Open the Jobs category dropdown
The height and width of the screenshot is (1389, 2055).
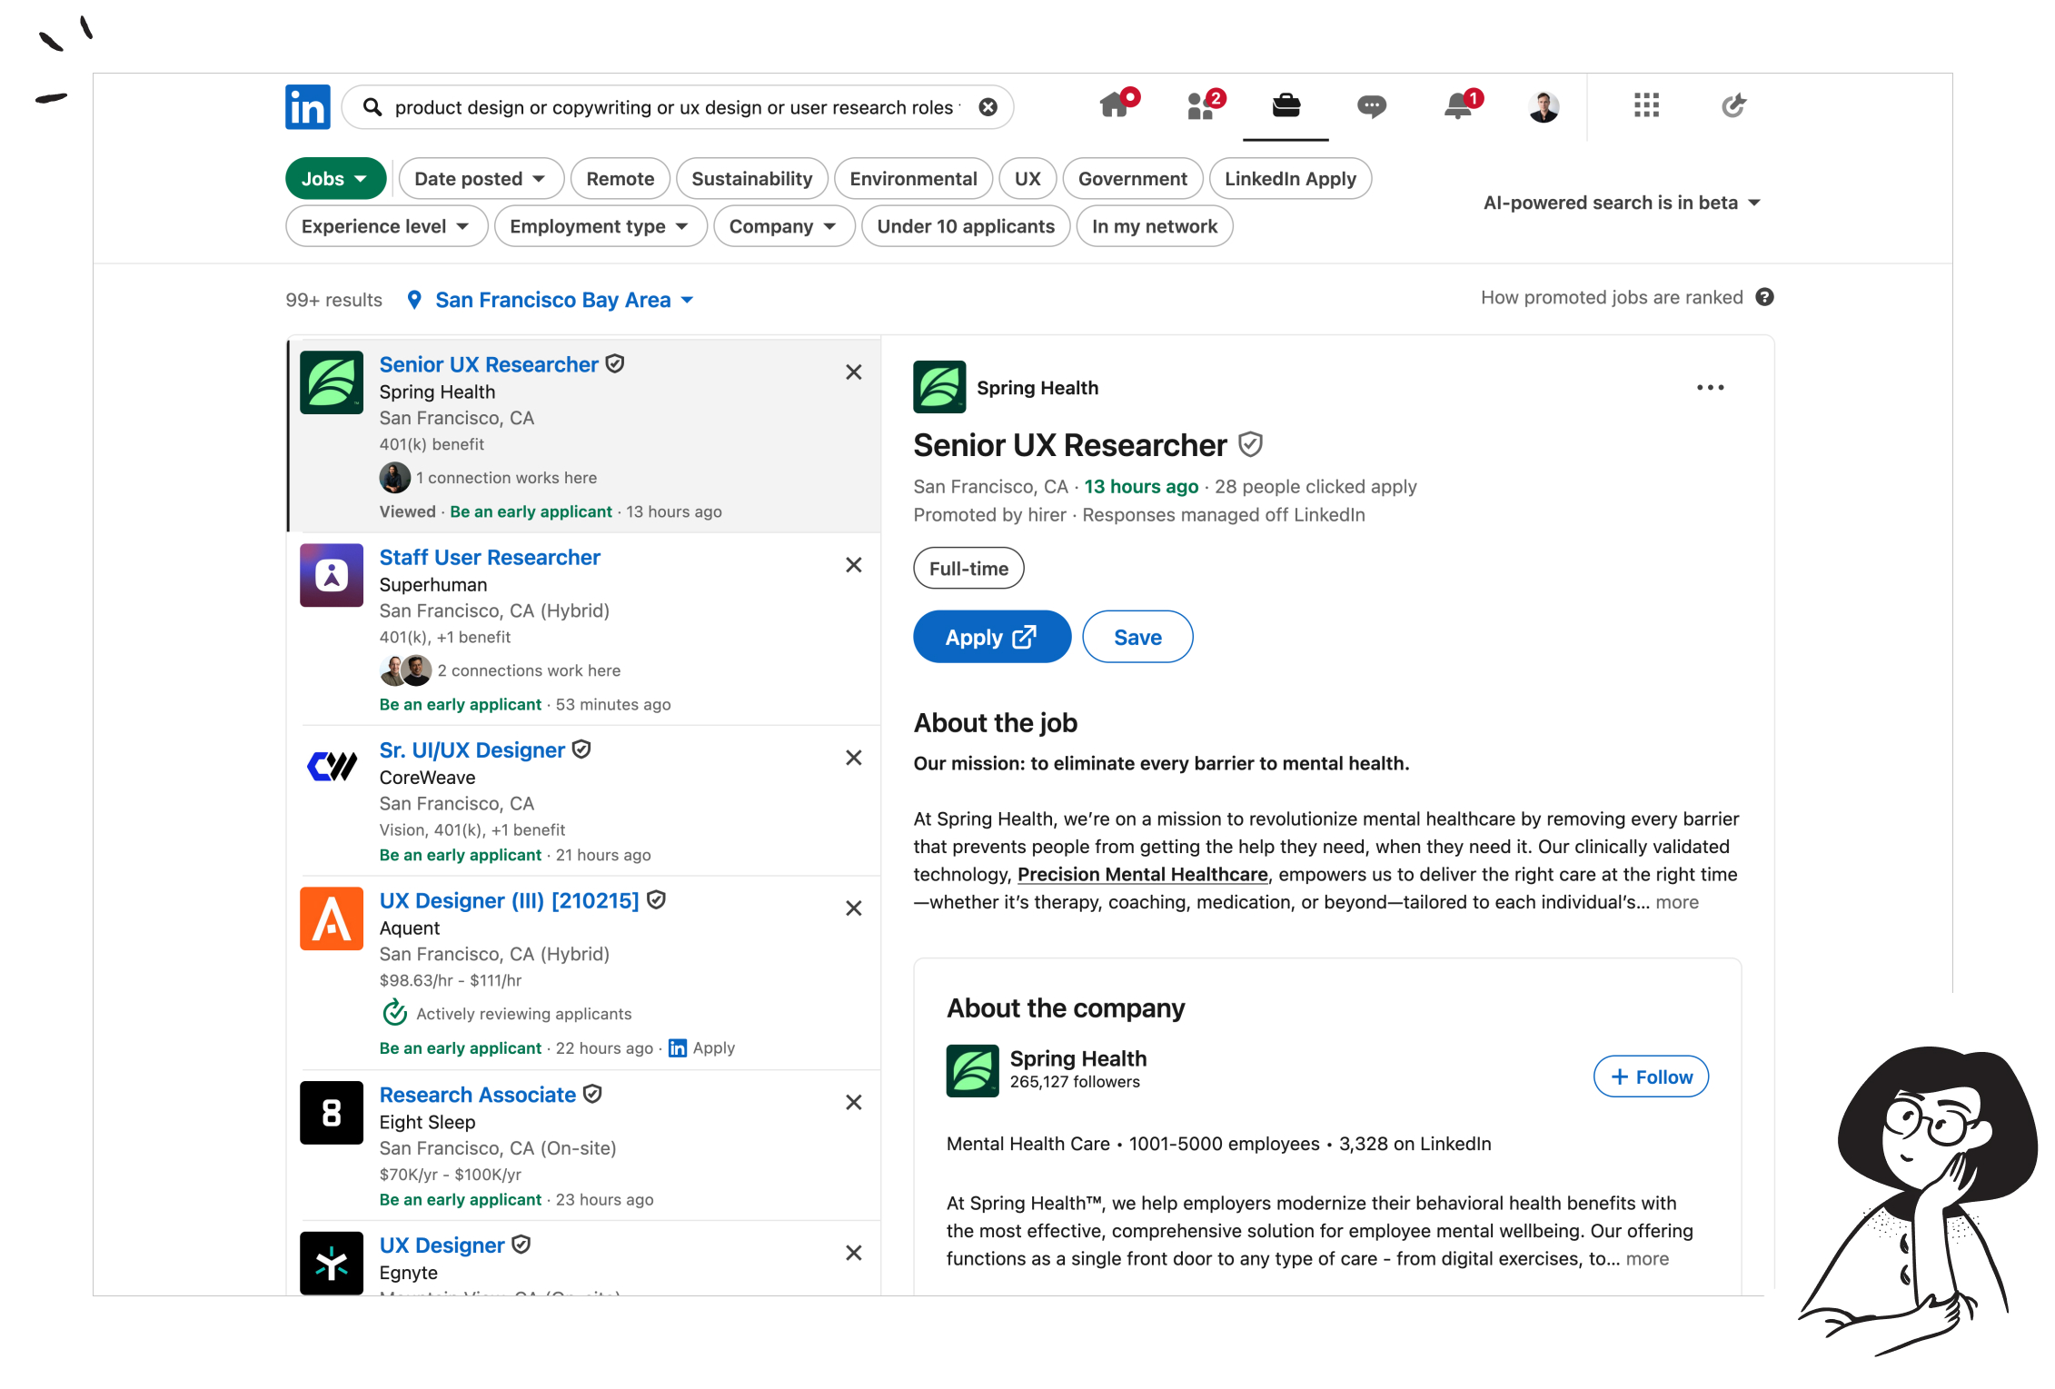click(x=335, y=179)
